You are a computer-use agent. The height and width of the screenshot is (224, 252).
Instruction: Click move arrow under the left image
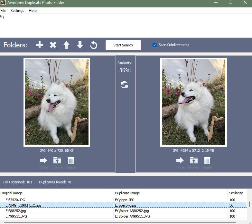pyautogui.click(x=43, y=160)
